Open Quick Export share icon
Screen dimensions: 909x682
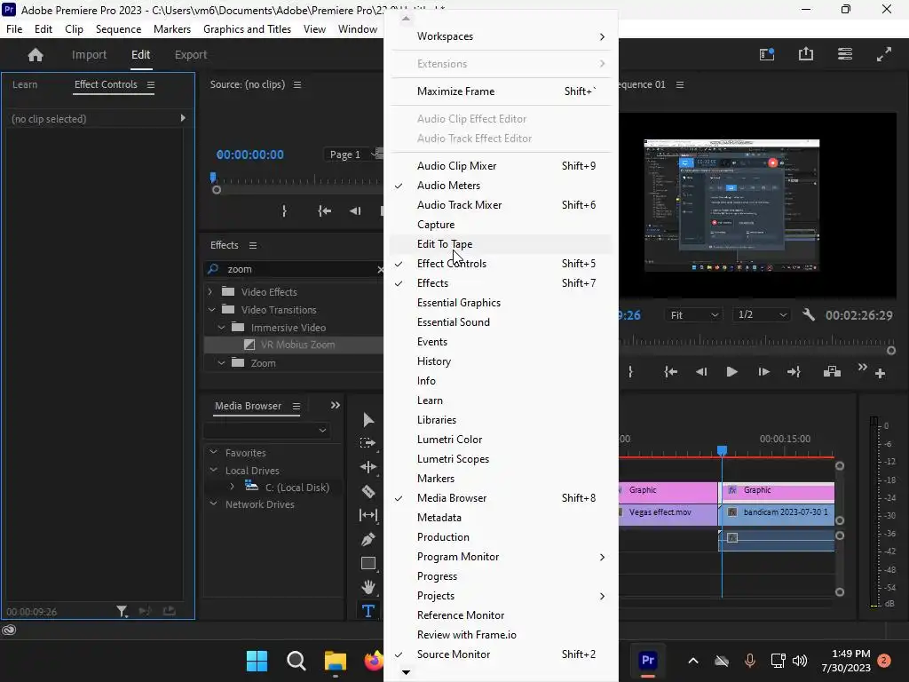[806, 54]
